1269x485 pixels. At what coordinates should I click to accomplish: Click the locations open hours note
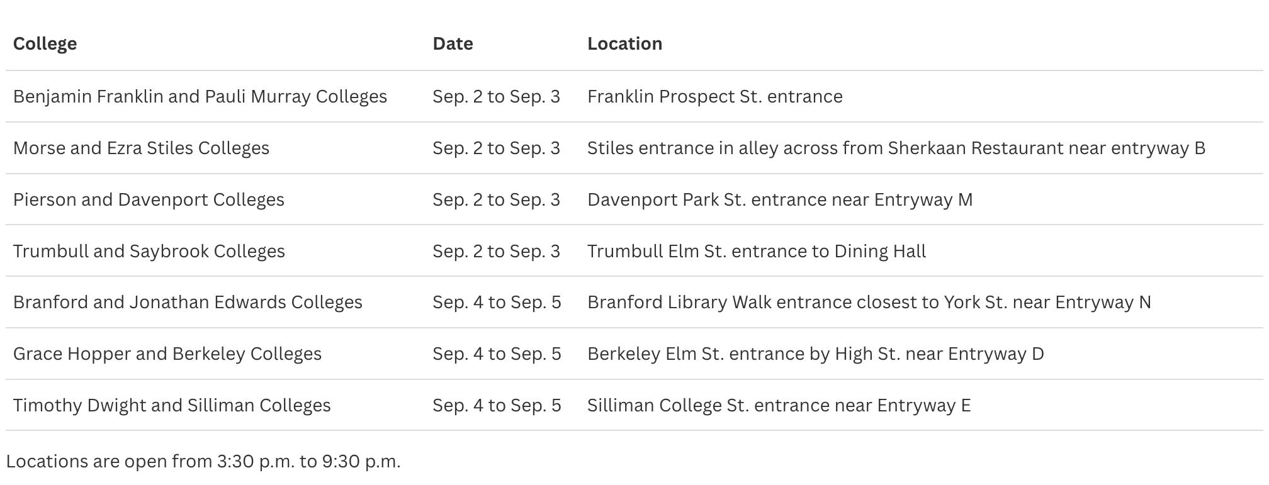pyautogui.click(x=203, y=461)
